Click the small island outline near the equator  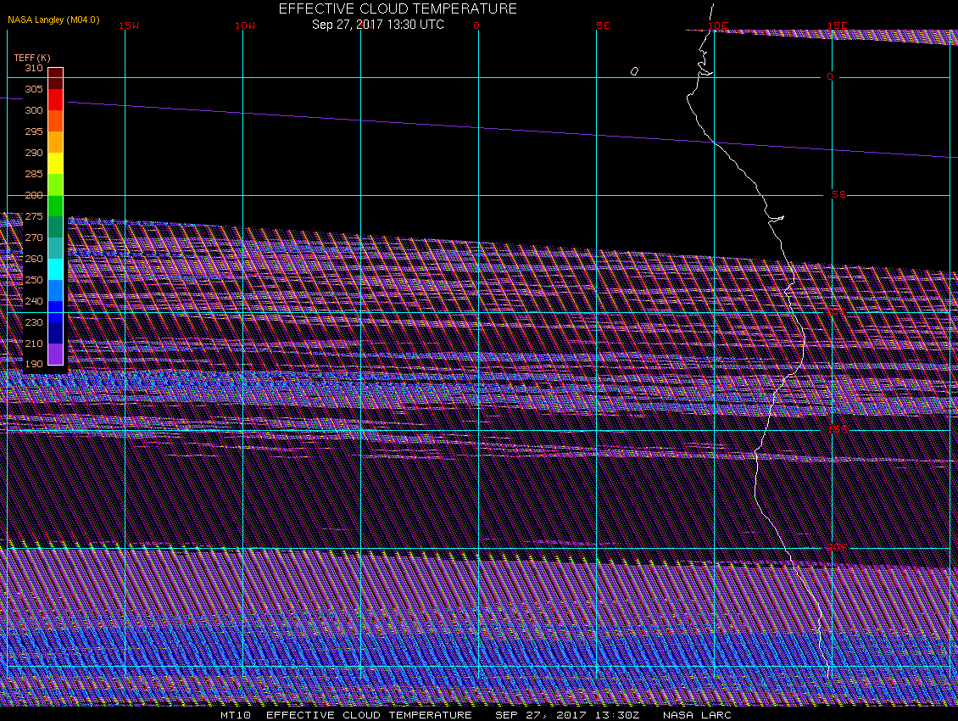[634, 71]
